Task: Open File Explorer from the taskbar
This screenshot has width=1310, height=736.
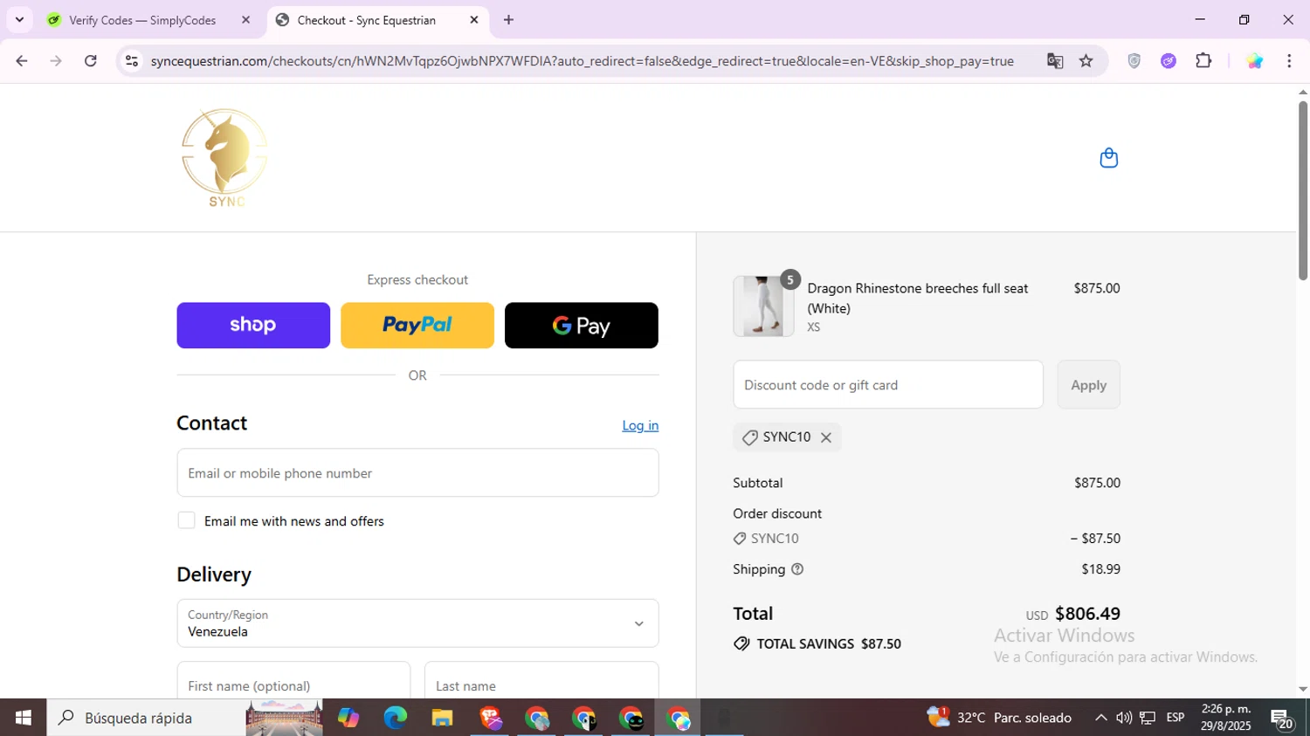Action: click(442, 718)
